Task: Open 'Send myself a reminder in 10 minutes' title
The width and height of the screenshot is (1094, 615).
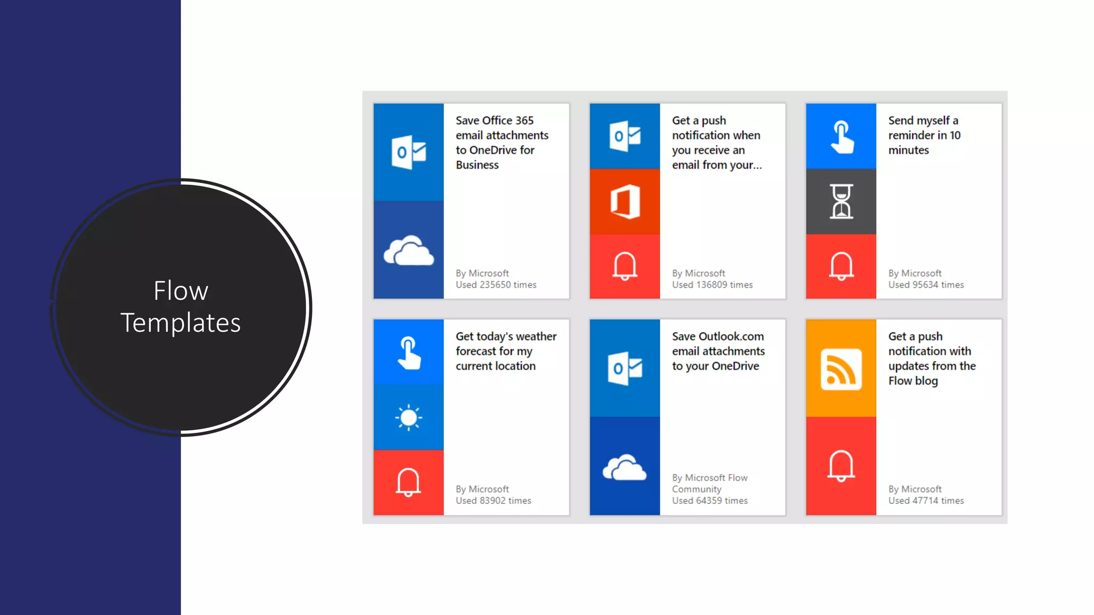Action: pyautogui.click(x=924, y=135)
